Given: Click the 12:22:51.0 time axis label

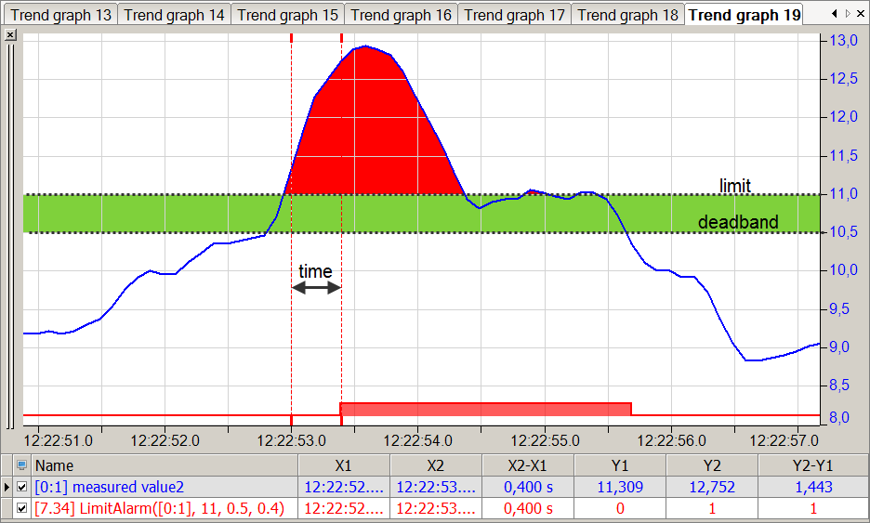Looking at the screenshot, I should point(59,440).
